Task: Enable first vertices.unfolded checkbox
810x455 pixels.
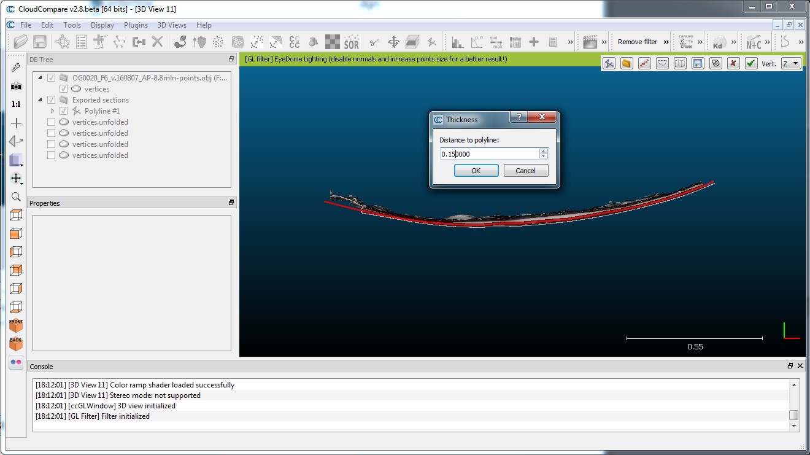Action: pos(52,122)
